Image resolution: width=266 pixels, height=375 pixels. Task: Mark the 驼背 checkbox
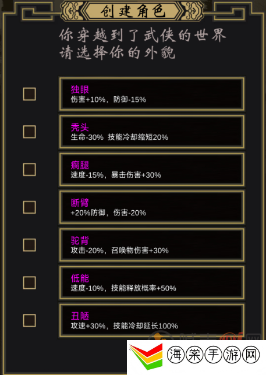pyautogui.click(x=30, y=245)
